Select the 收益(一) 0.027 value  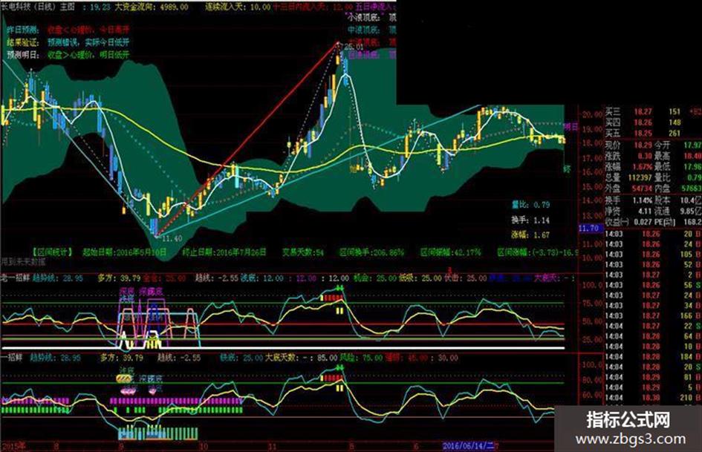point(628,221)
